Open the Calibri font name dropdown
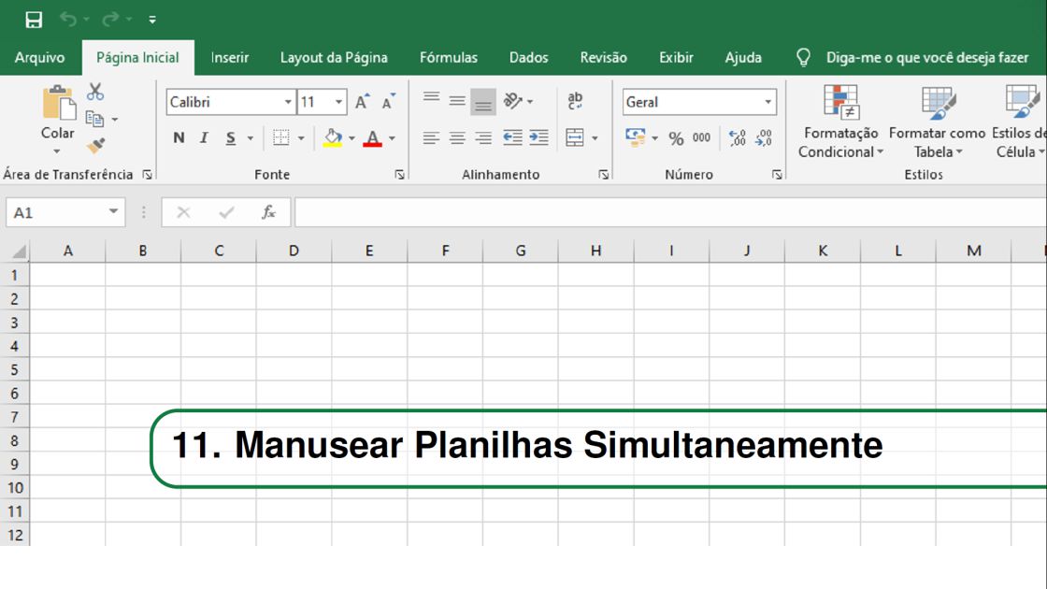Viewport: 1047px width, 589px height. pos(288,102)
